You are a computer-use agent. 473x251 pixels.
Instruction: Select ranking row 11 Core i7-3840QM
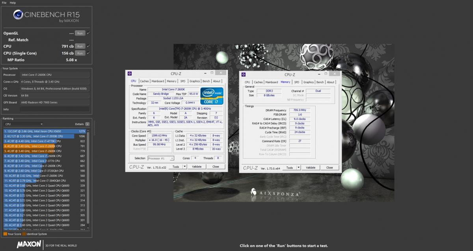coord(45,180)
